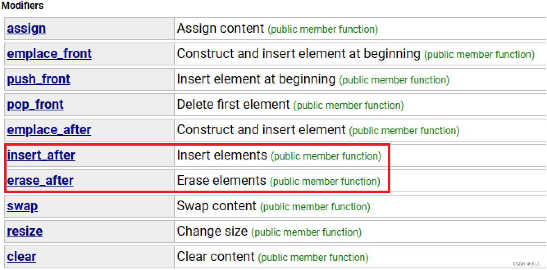The width and height of the screenshot is (547, 270).
Task: Open erase_after function link
Action: click(40, 181)
